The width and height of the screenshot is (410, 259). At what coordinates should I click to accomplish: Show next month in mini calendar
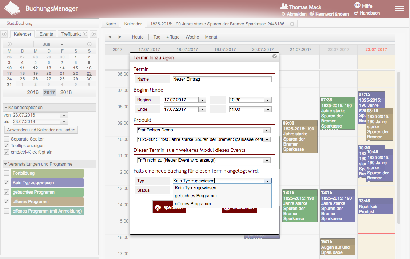(89, 44)
